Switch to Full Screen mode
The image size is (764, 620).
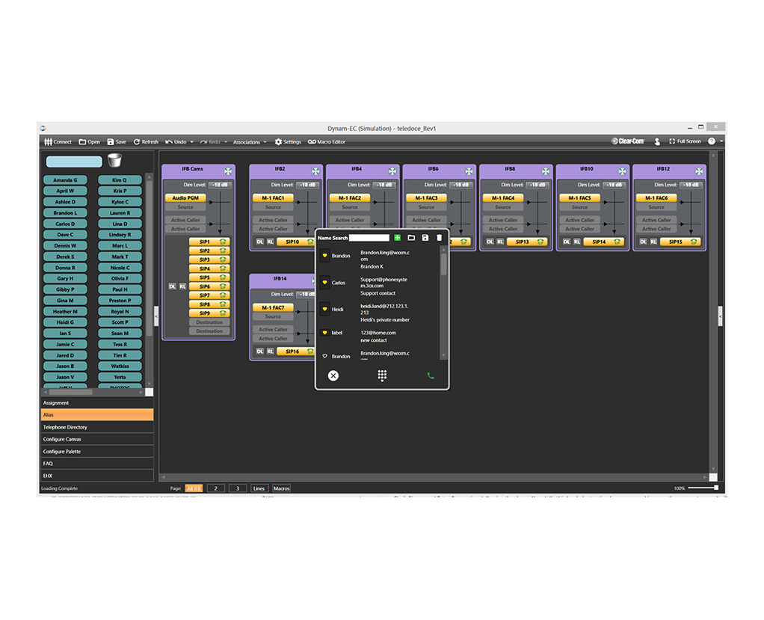click(685, 141)
